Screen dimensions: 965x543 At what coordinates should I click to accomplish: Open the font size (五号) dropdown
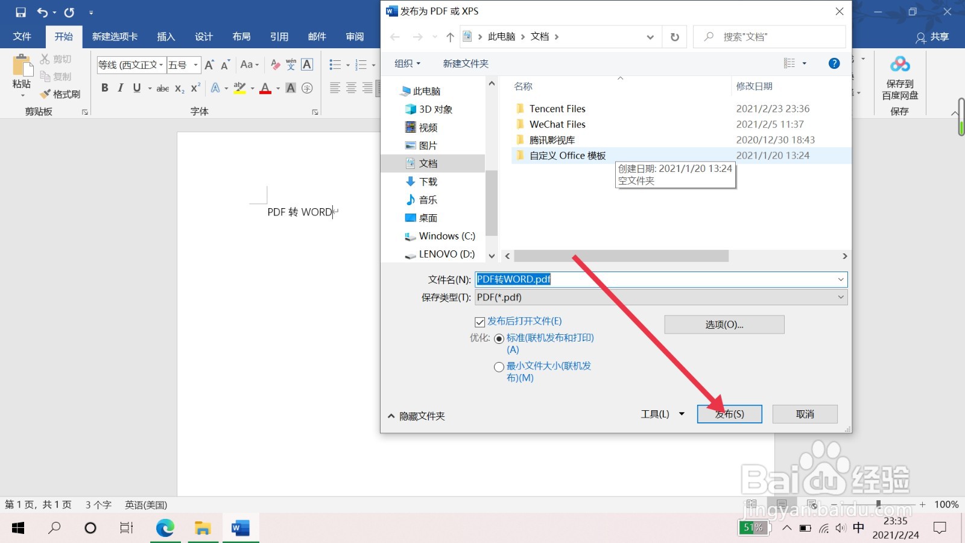195,65
